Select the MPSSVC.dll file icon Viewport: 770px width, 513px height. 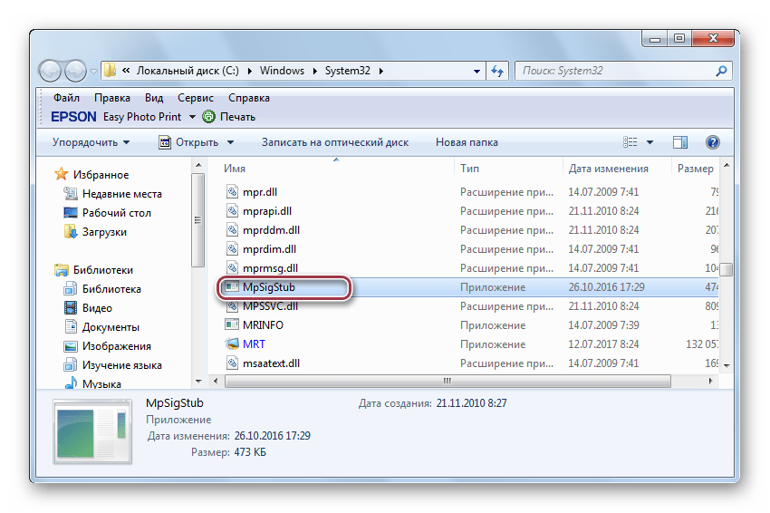point(232,306)
